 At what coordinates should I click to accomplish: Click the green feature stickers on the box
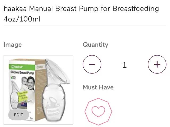point(23,95)
